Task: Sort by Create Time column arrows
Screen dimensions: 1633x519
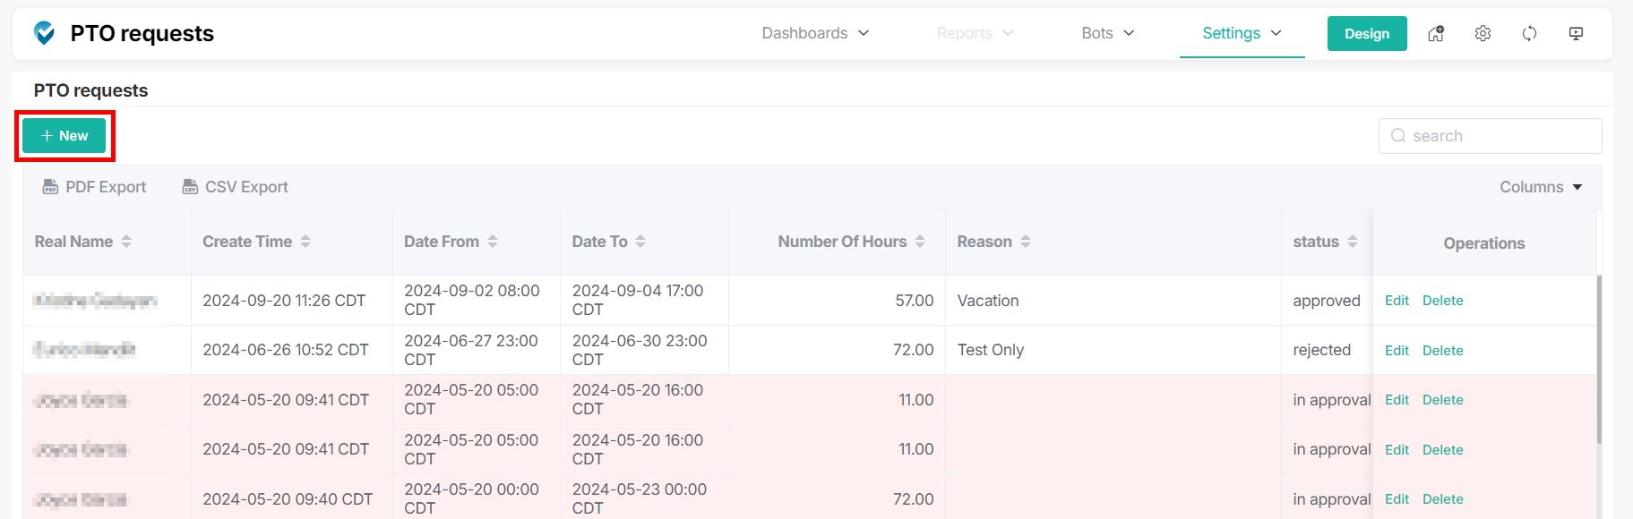Action: pos(305,242)
